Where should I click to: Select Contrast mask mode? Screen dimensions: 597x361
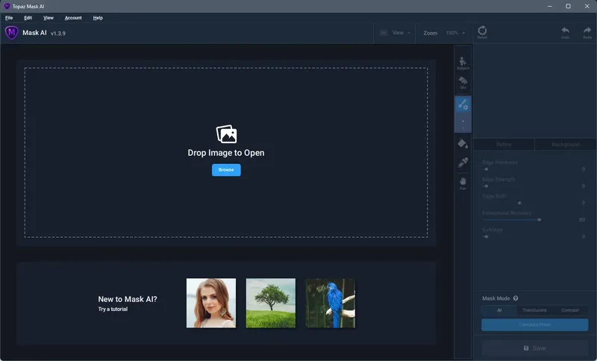click(570, 310)
